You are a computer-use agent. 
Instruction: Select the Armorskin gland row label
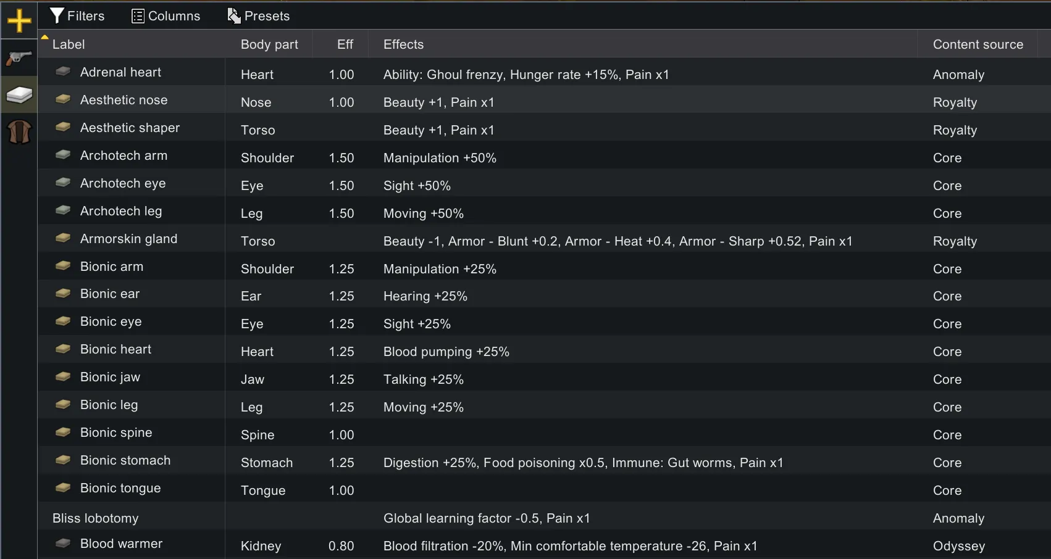tap(128, 239)
